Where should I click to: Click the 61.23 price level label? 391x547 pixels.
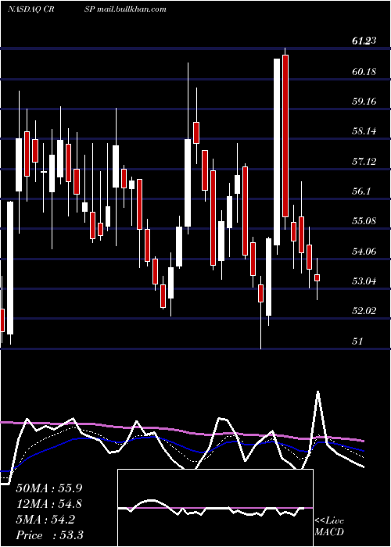(x=364, y=41)
